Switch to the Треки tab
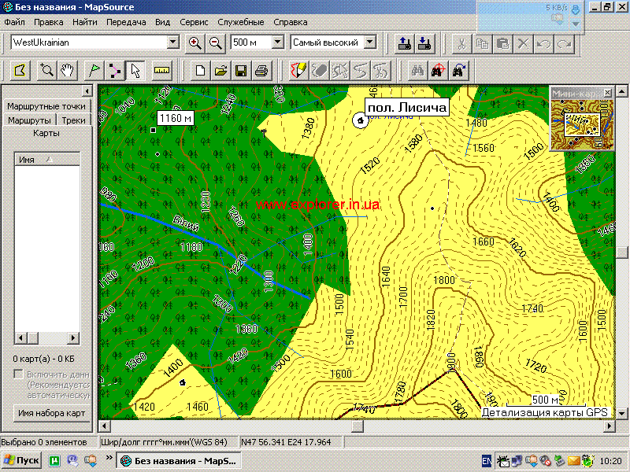Screen dimensions: 630x472 point(73,120)
